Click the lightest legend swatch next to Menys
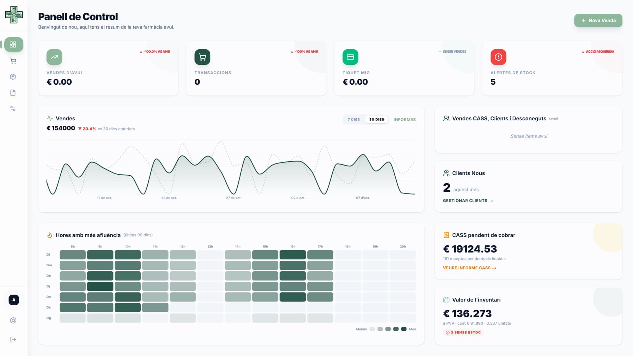 click(372, 329)
